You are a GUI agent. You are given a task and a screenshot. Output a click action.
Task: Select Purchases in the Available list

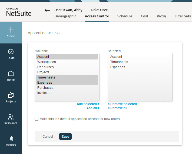pyautogui.click(x=67, y=88)
